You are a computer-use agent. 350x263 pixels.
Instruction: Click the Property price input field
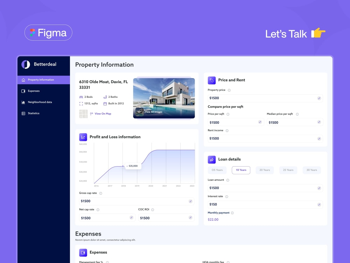coord(265,98)
